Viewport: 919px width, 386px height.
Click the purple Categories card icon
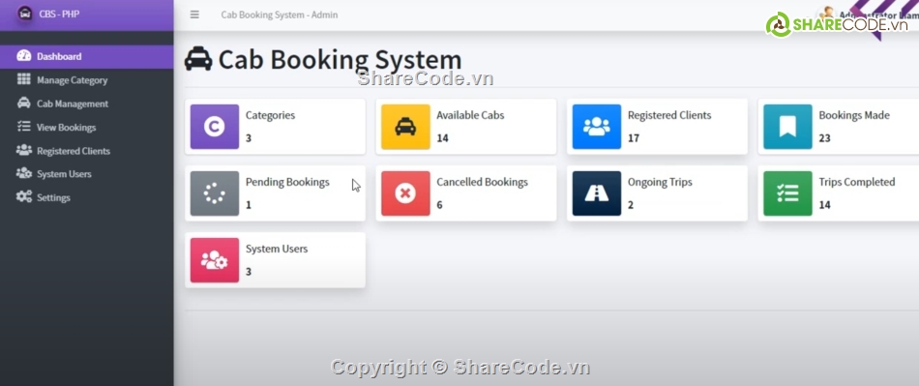(215, 127)
